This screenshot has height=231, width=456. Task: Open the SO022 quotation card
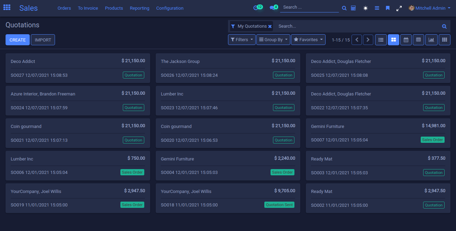click(x=378, y=101)
